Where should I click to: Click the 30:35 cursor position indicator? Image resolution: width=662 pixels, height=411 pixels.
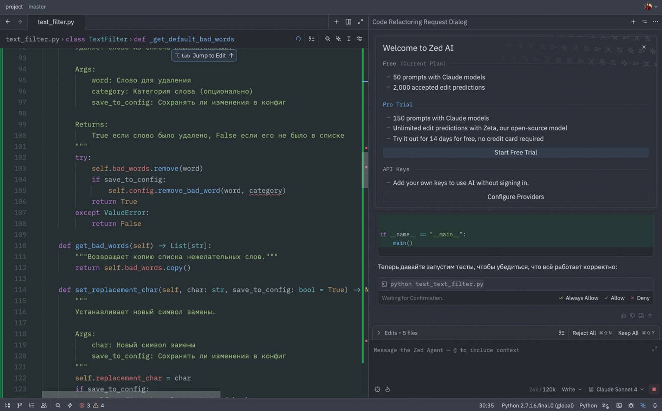486,405
